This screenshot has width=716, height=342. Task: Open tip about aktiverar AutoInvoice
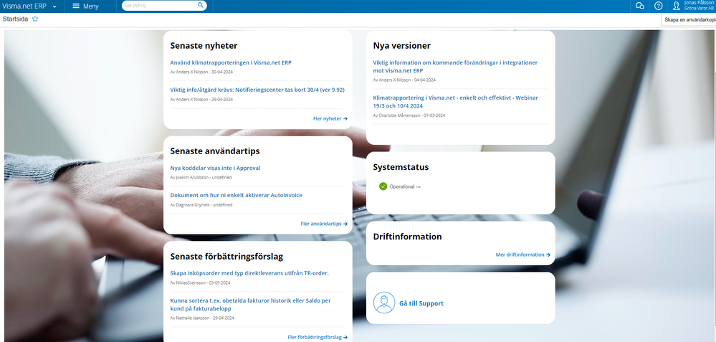[236, 195]
